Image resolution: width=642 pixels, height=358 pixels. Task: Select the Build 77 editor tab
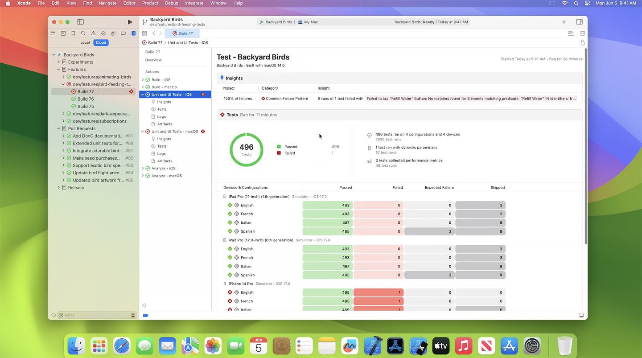[x=182, y=33]
